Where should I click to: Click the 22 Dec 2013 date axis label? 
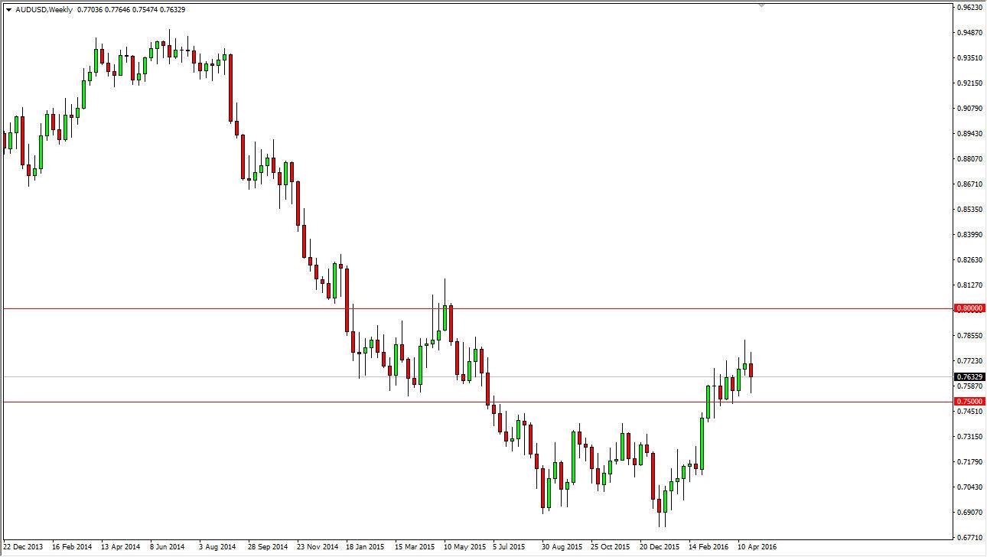24,547
